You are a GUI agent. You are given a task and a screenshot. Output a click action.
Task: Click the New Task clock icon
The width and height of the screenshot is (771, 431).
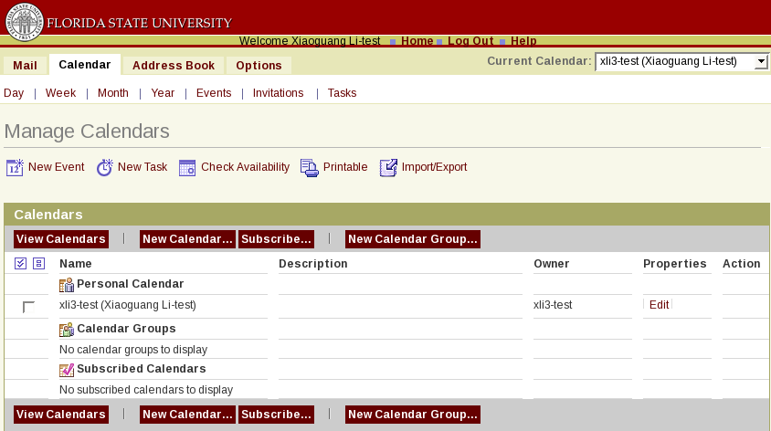point(104,168)
